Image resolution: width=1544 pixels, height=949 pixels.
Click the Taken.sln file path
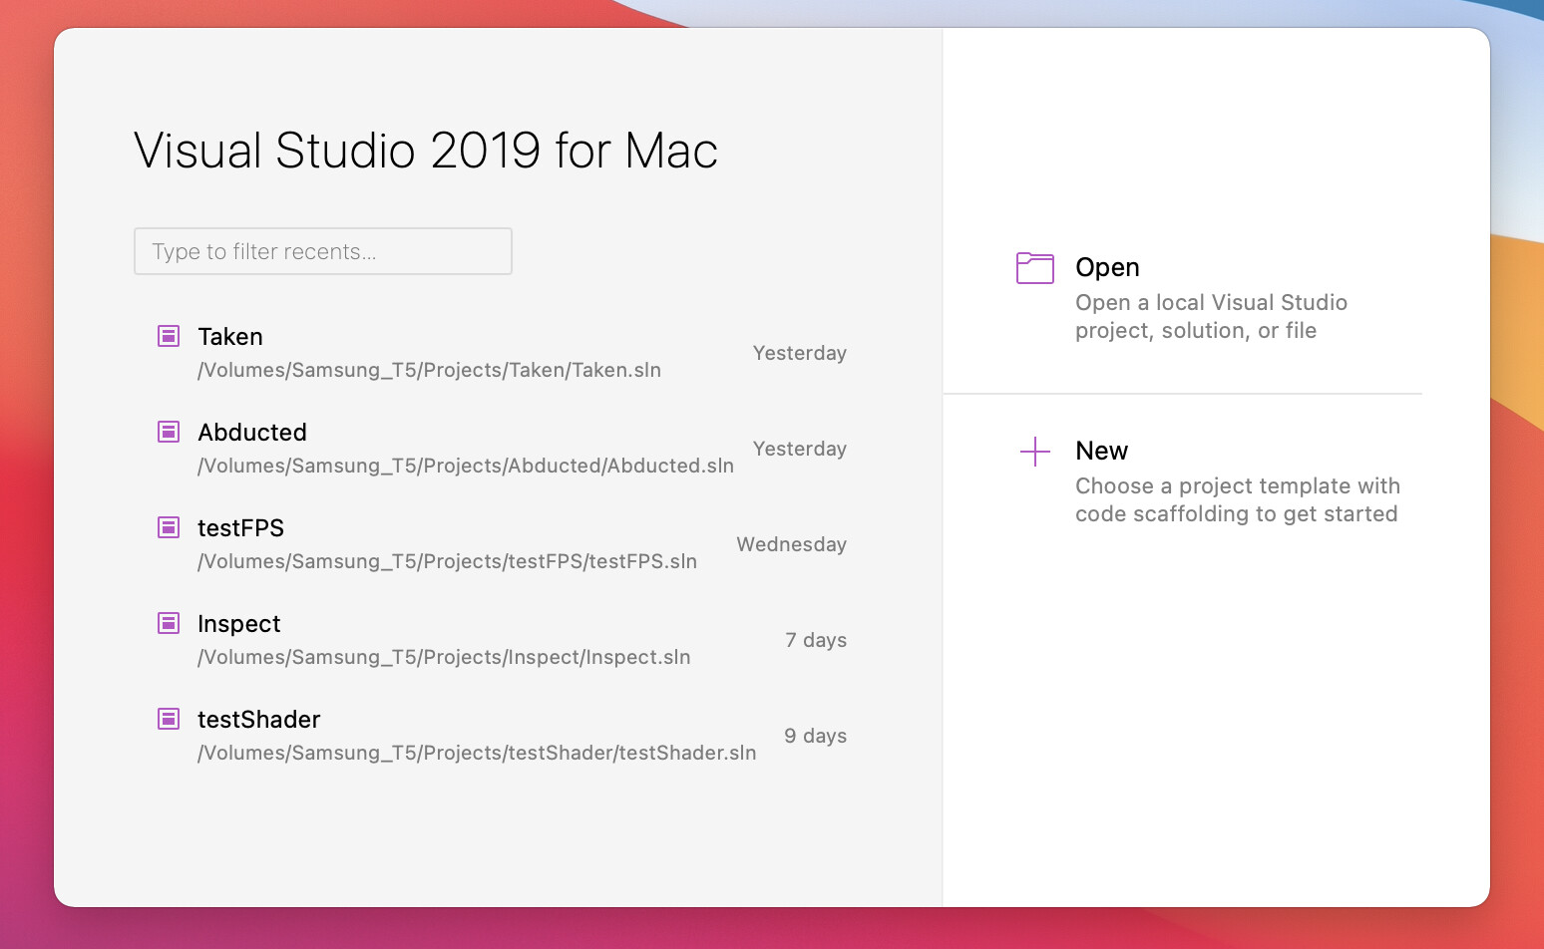[429, 370]
